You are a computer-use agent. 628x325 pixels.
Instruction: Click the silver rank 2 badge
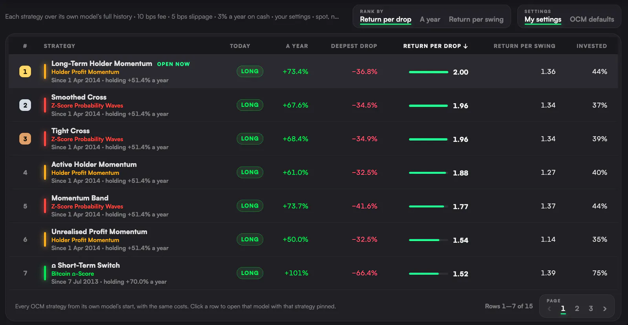[25, 105]
